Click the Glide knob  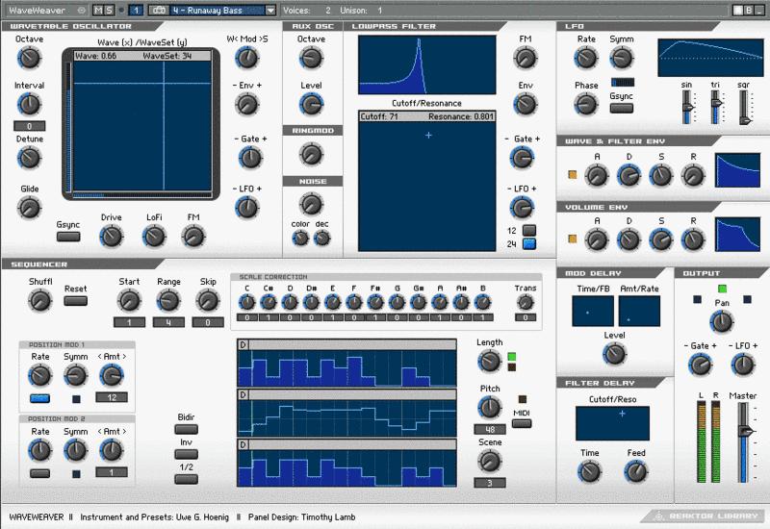pyautogui.click(x=29, y=208)
